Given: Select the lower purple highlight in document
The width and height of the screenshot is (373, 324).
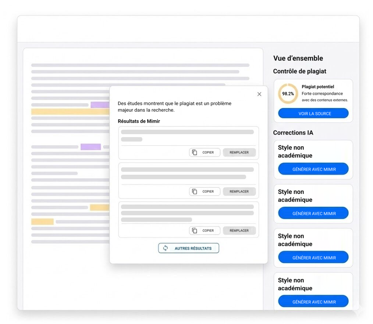Looking at the screenshot, I should click(x=90, y=147).
